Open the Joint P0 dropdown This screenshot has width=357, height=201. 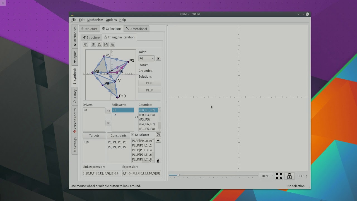[x=146, y=58]
